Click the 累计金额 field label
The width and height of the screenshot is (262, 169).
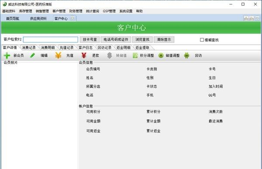(153, 121)
